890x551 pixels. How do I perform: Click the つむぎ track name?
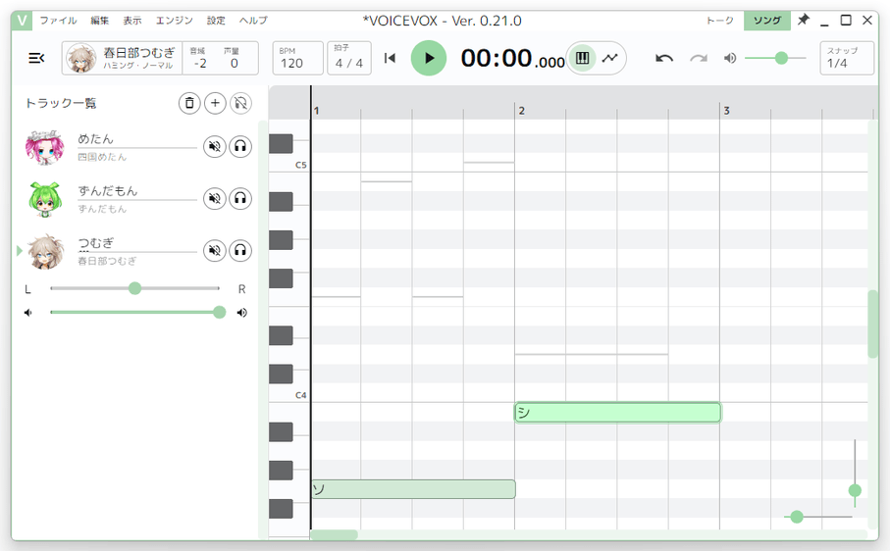95,243
